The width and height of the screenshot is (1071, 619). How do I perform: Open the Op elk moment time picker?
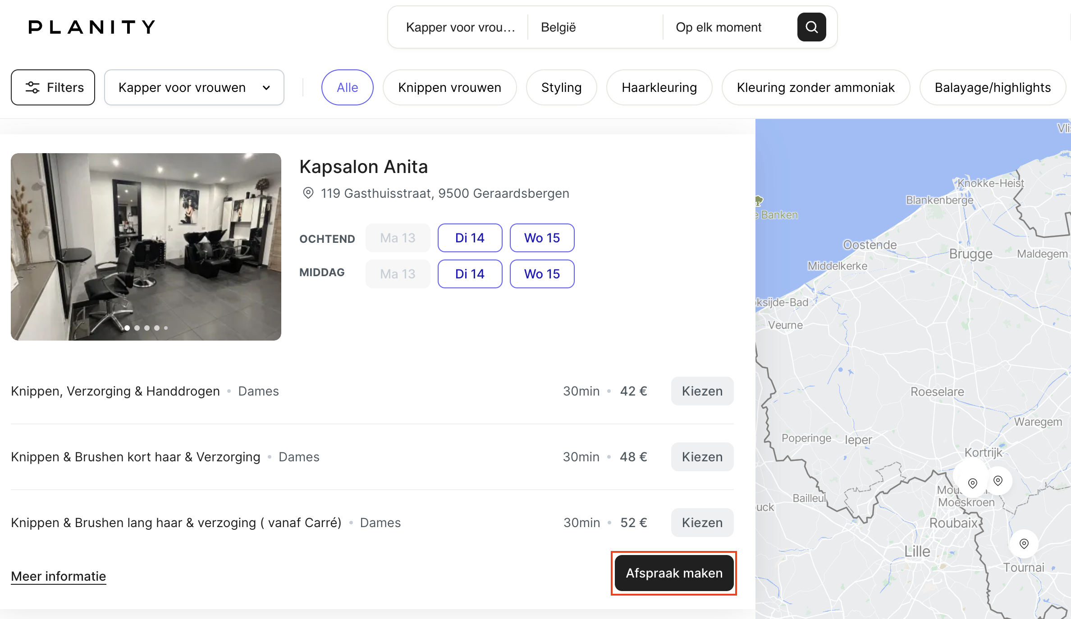(730, 27)
